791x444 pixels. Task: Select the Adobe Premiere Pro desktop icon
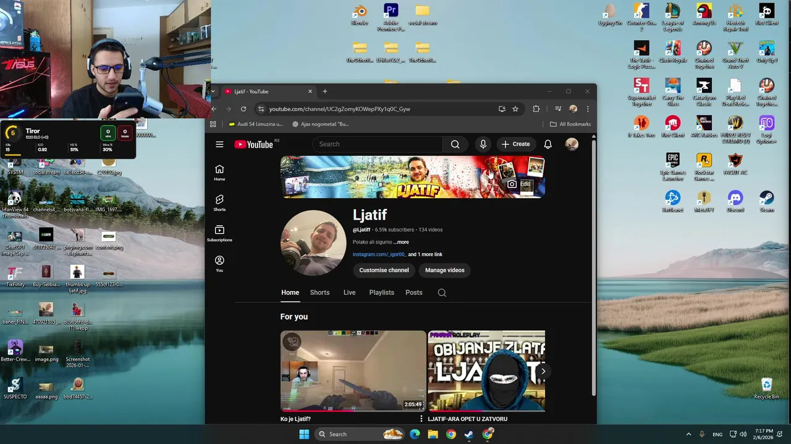pyautogui.click(x=391, y=17)
